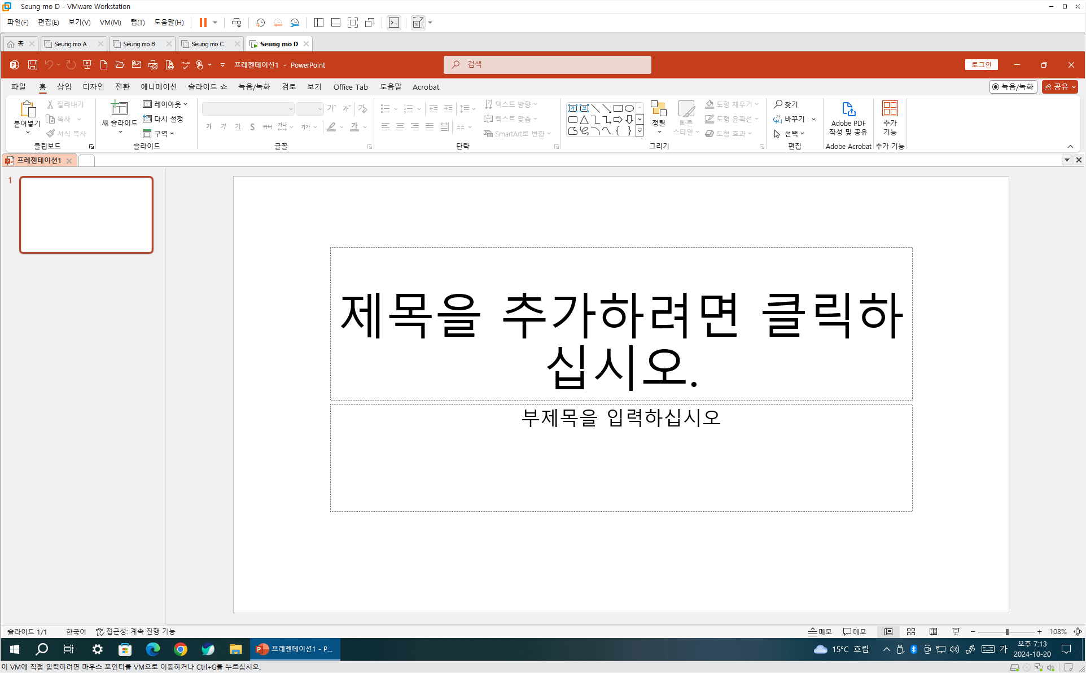
Task: Open the Insert (삽입) ribbon tab
Action: pos(64,87)
